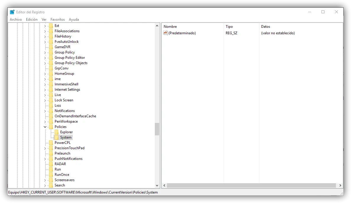Click the FileHistory folder icon
The image size is (351, 203).
tap(51, 36)
